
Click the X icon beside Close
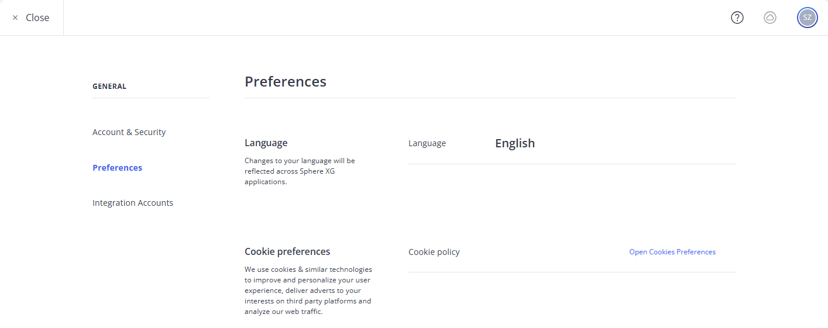15,18
